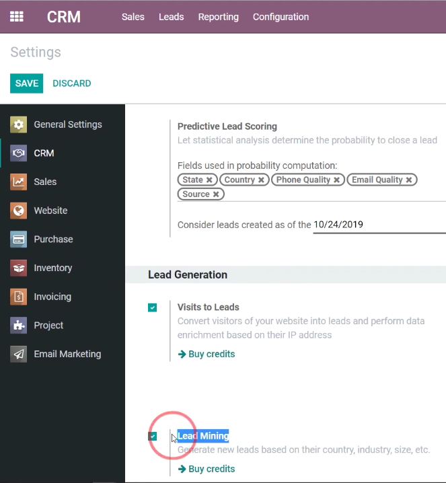Select the Email Marketing section label
Screen dimensions: 446x483
tap(67, 354)
